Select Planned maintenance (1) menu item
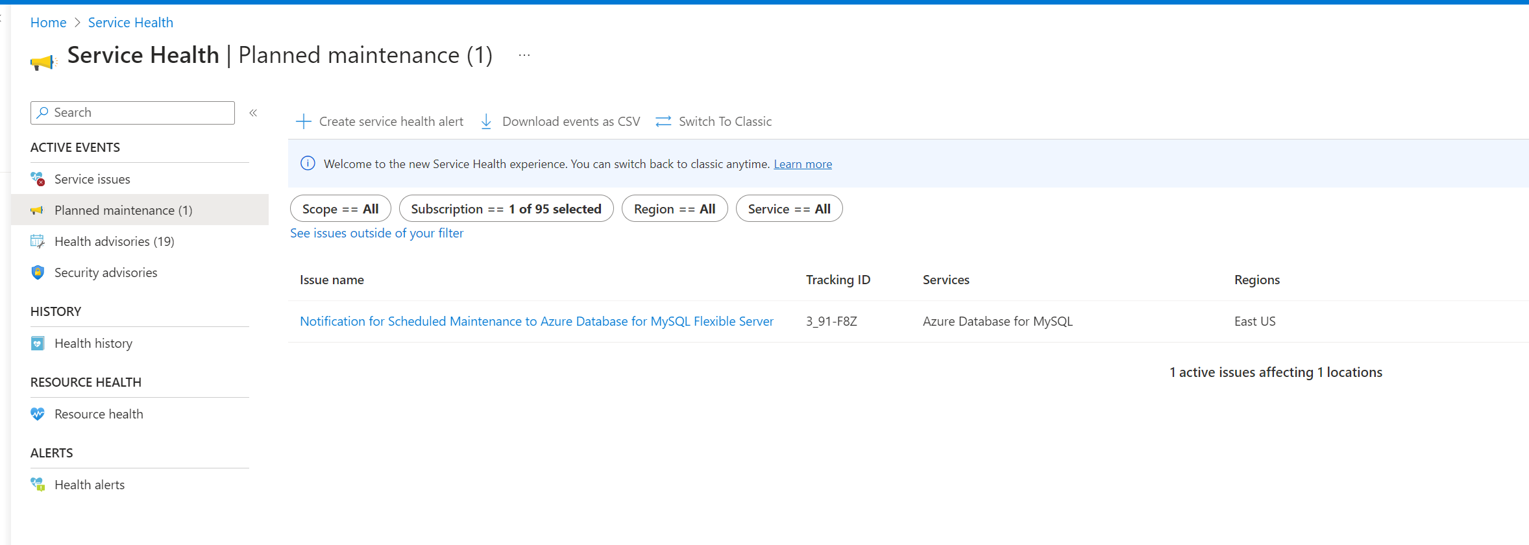This screenshot has width=1529, height=545. pyautogui.click(x=140, y=210)
